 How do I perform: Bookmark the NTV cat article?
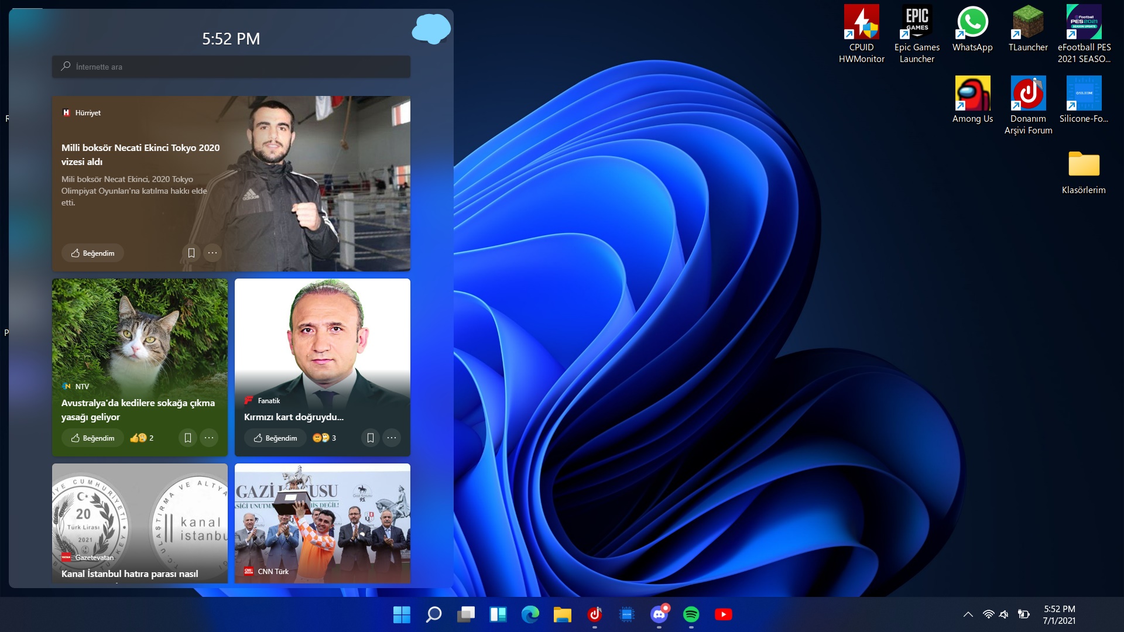187,438
